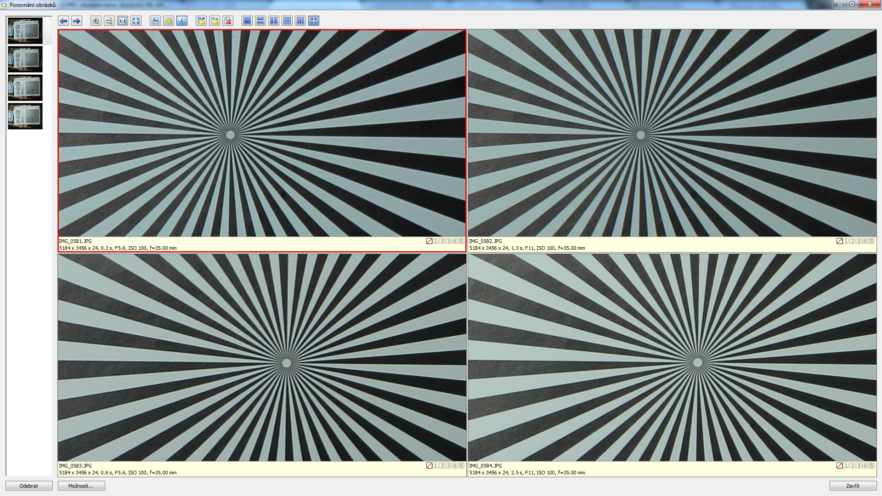The image size is (882, 496).
Task: Select four-image grid layout
Action: coord(314,21)
